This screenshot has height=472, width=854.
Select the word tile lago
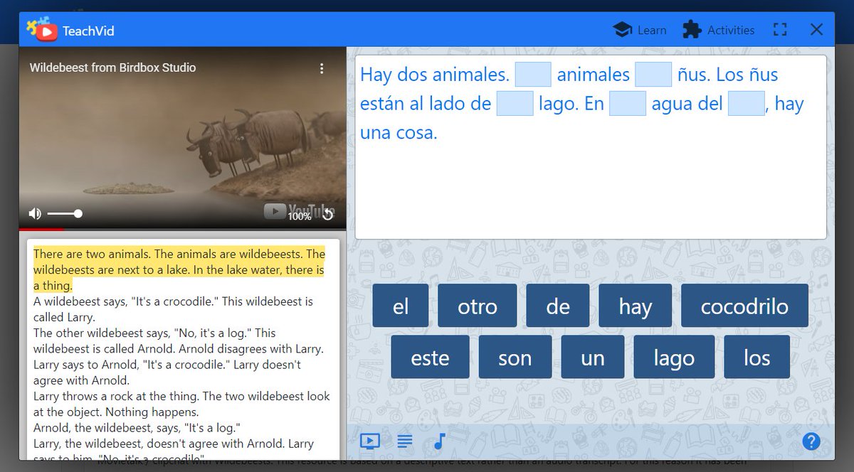673,358
